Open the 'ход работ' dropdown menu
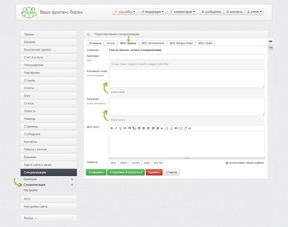The width and height of the screenshot is (288, 227). [125, 12]
